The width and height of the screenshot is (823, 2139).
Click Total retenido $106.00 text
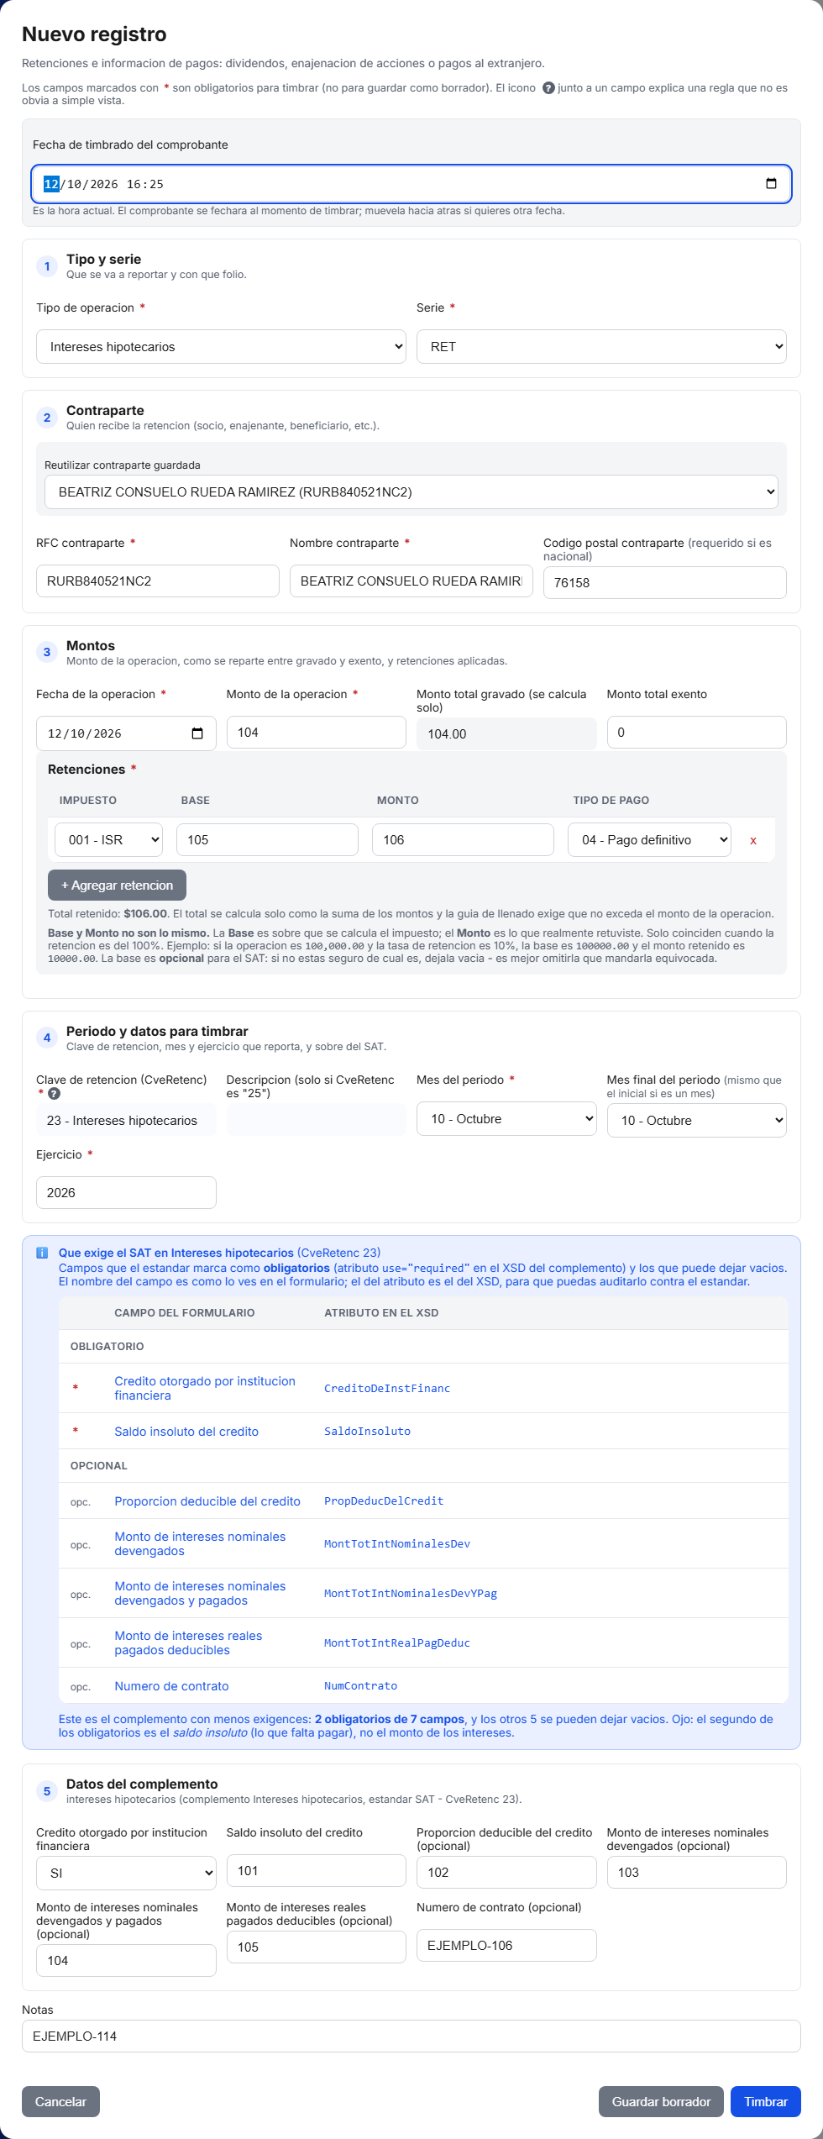pos(107,913)
